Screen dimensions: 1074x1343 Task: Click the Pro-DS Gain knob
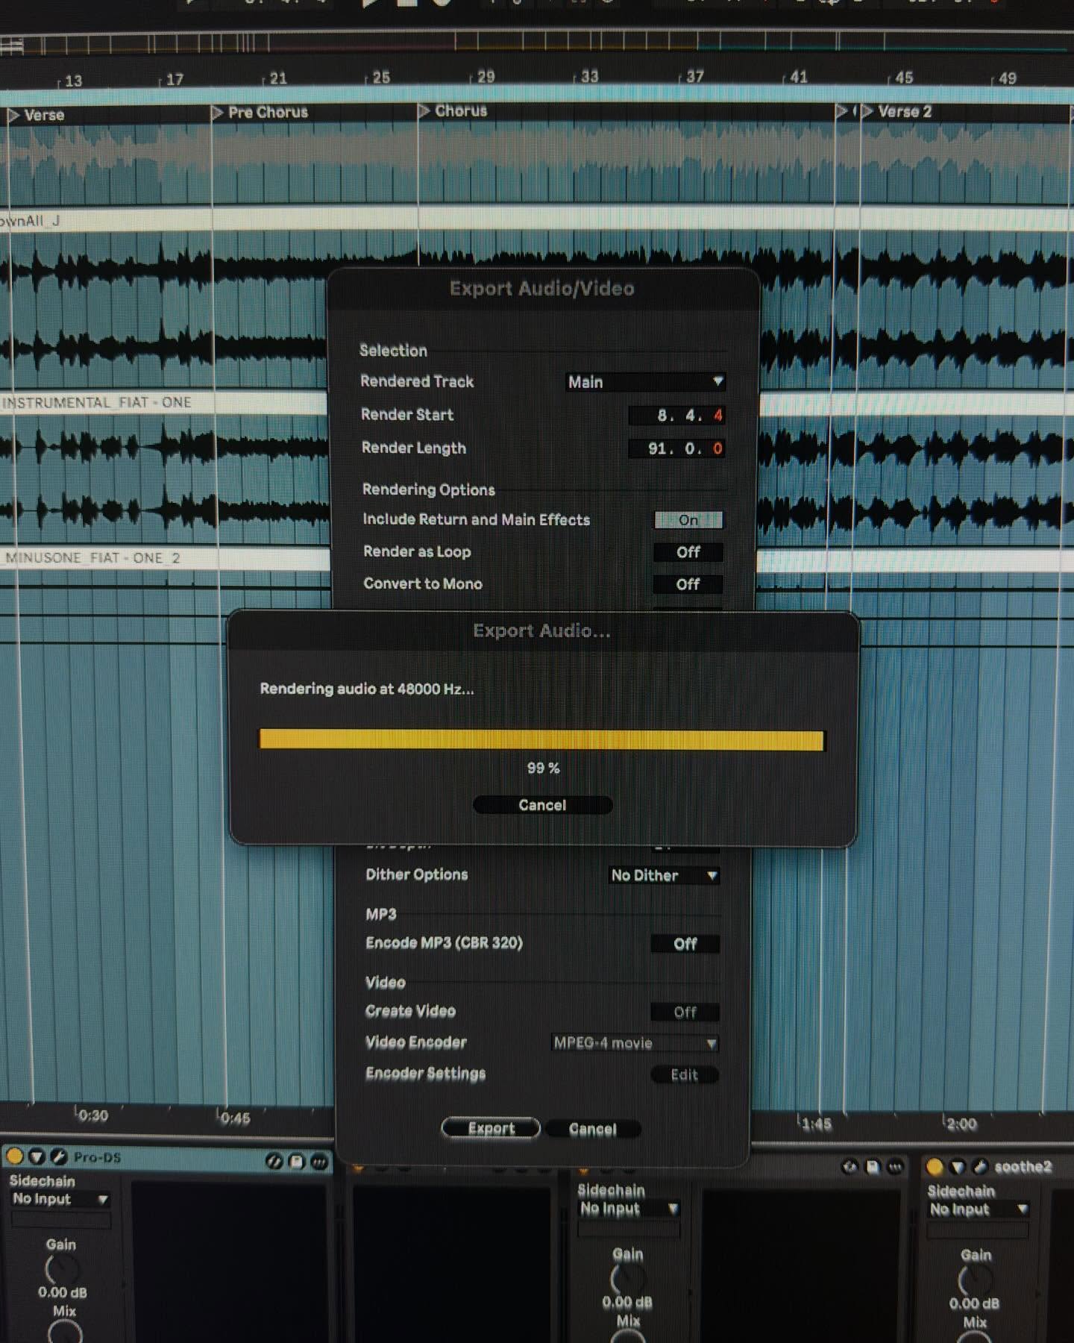62,1269
